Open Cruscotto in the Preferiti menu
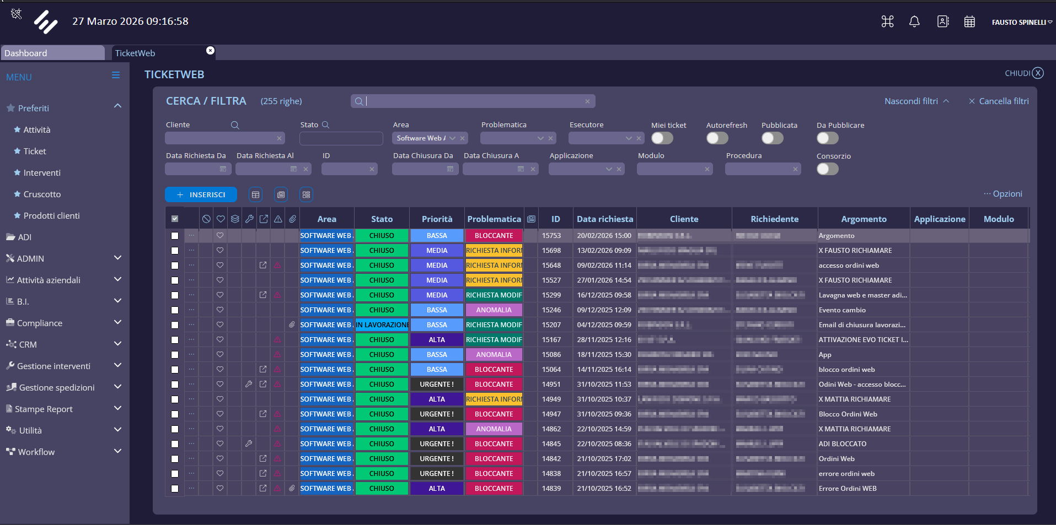Viewport: 1056px width, 525px height. 42,194
